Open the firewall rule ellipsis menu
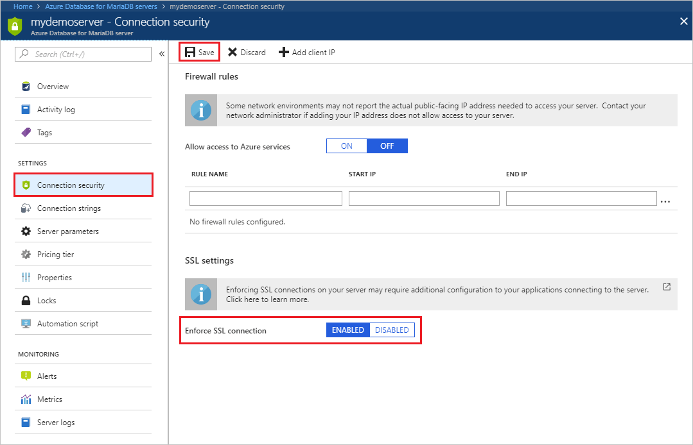693x445 pixels. click(x=665, y=201)
